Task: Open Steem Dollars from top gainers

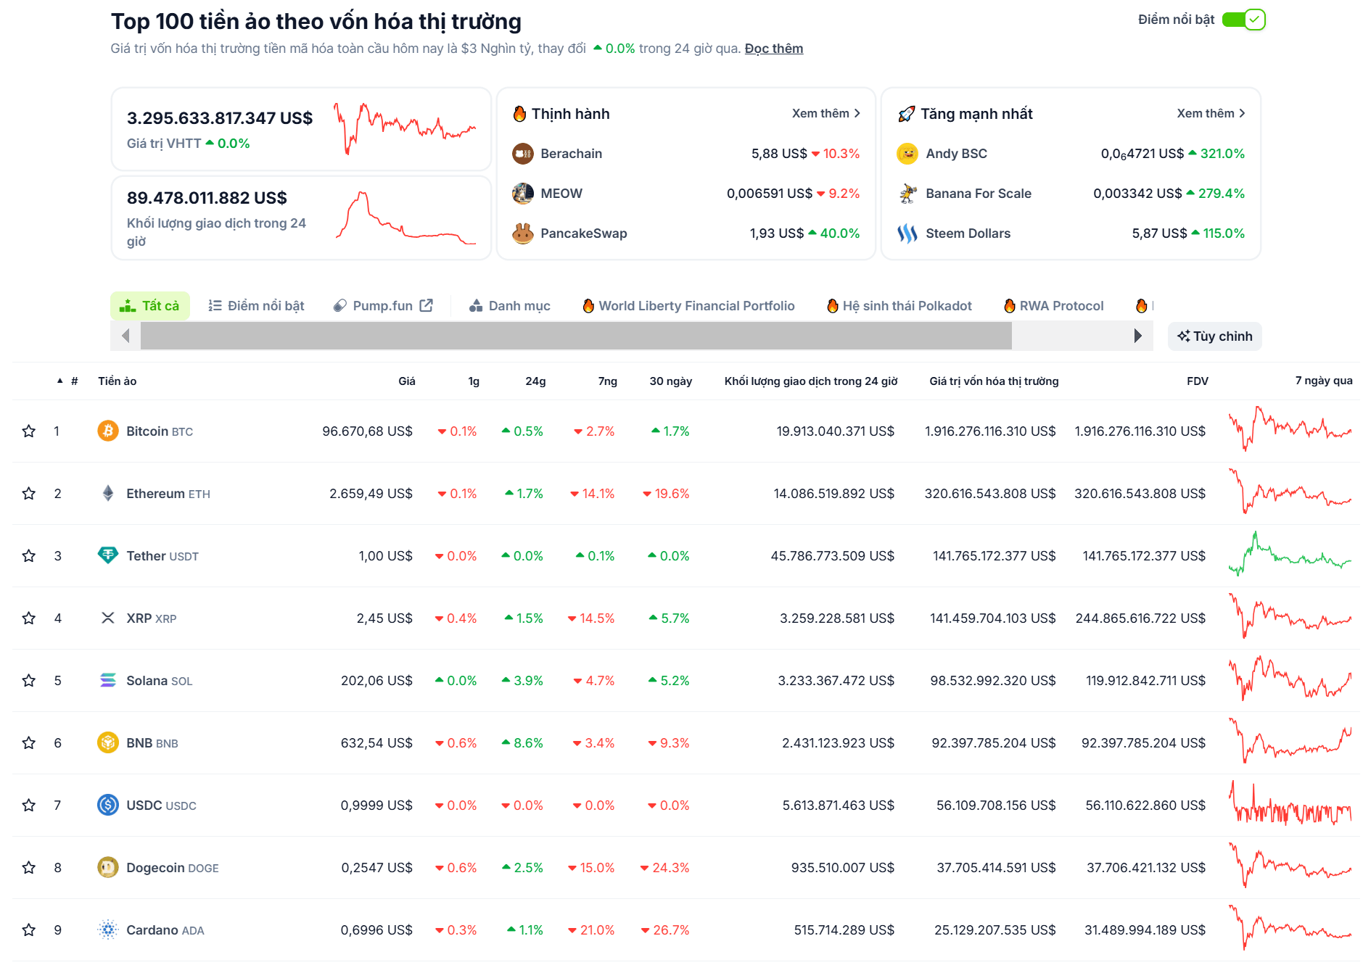Action: tap(968, 233)
